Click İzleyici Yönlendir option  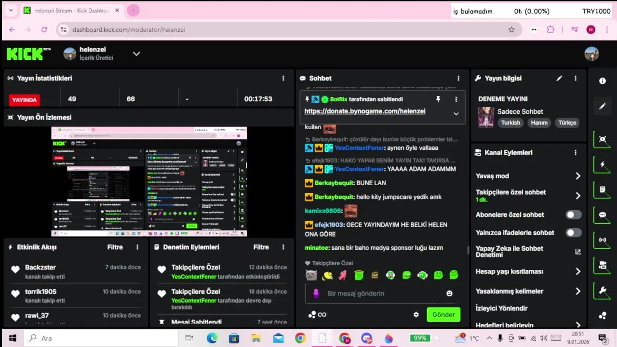pyautogui.click(x=502, y=308)
